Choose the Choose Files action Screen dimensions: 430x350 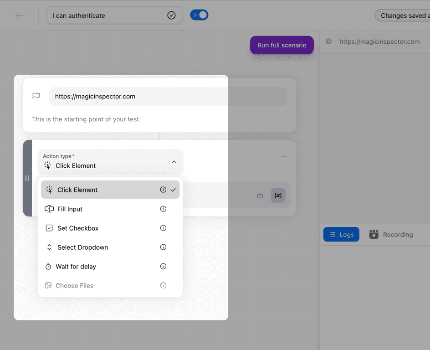110,286
